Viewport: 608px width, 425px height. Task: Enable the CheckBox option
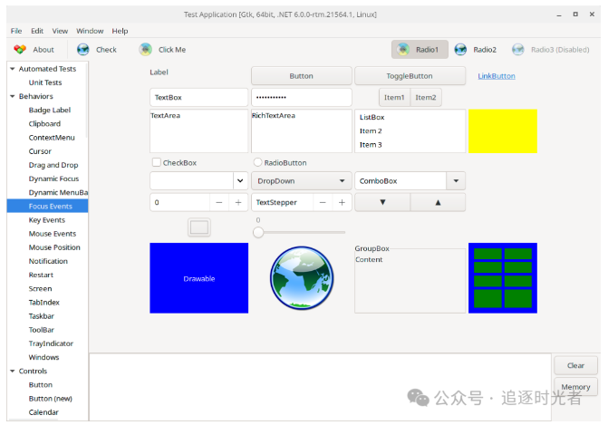pos(157,162)
